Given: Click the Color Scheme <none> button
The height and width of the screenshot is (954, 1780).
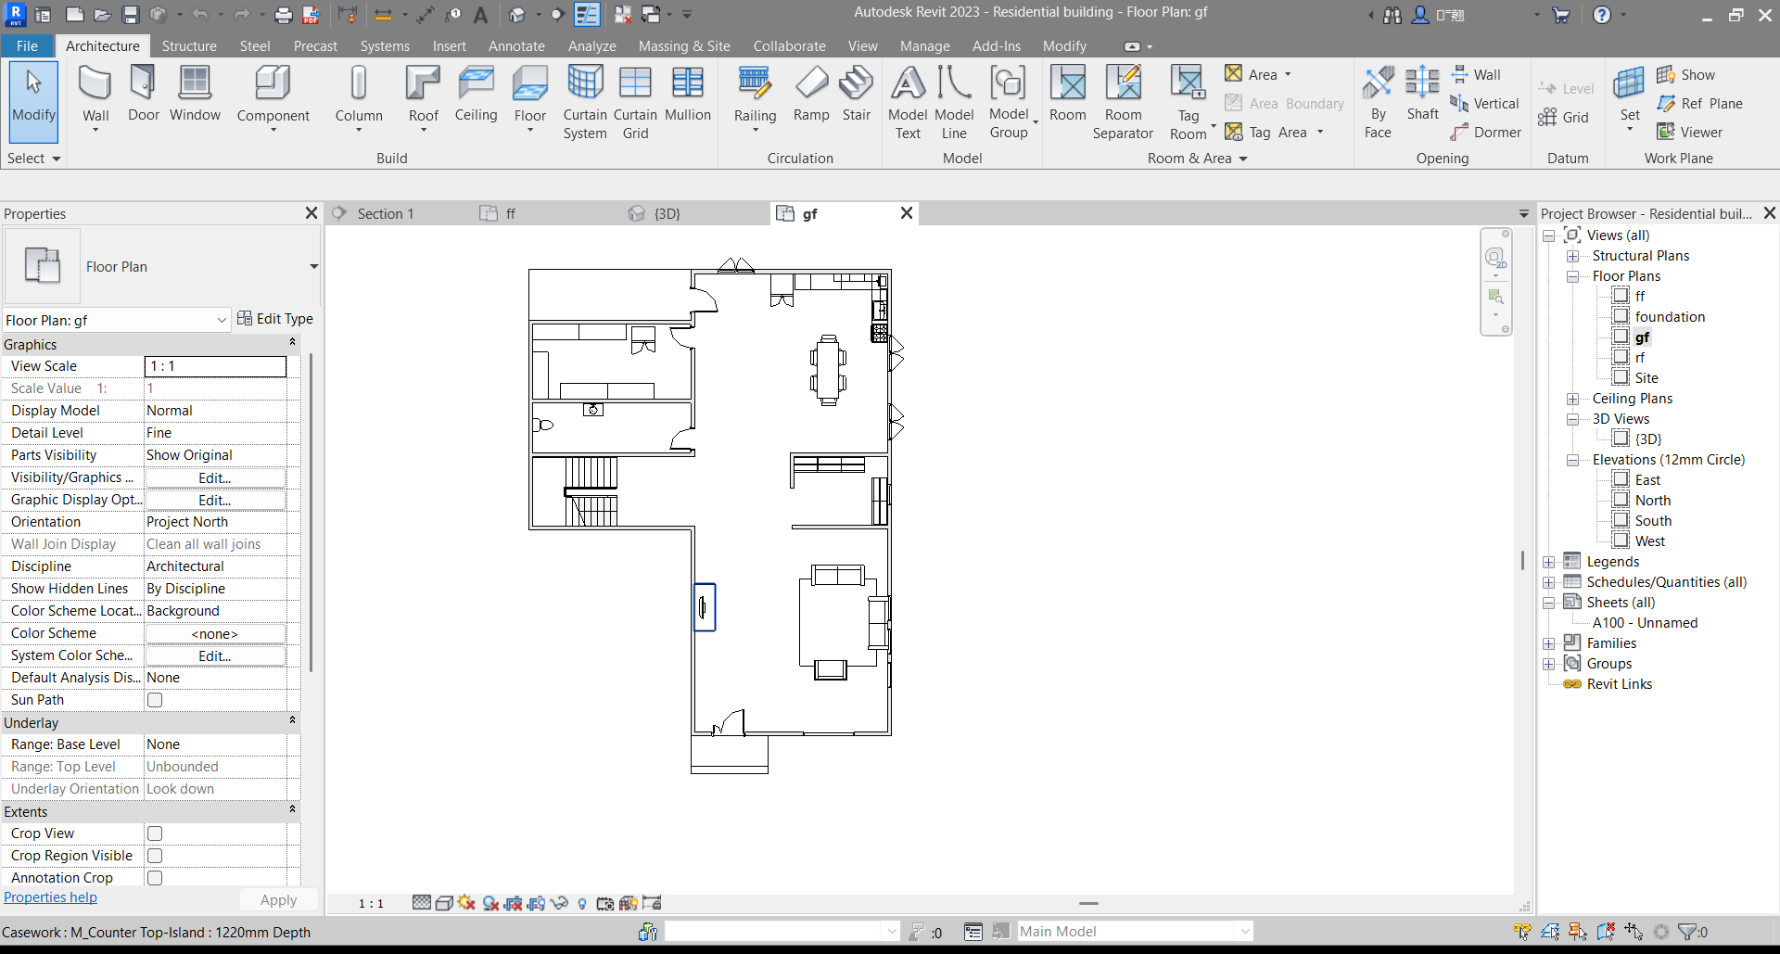Looking at the screenshot, I should coord(215,633).
